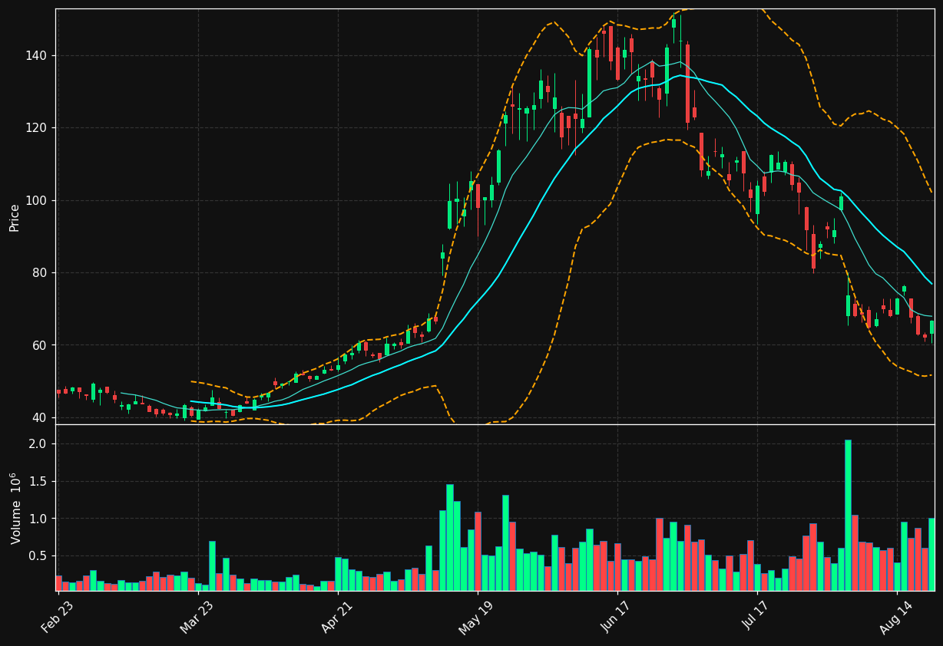Click the Feb 23 date label
The height and width of the screenshot is (646, 943).
[57, 616]
